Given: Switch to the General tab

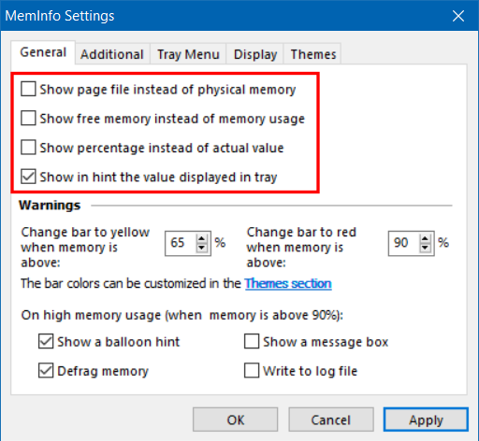Looking at the screenshot, I should tap(43, 52).
